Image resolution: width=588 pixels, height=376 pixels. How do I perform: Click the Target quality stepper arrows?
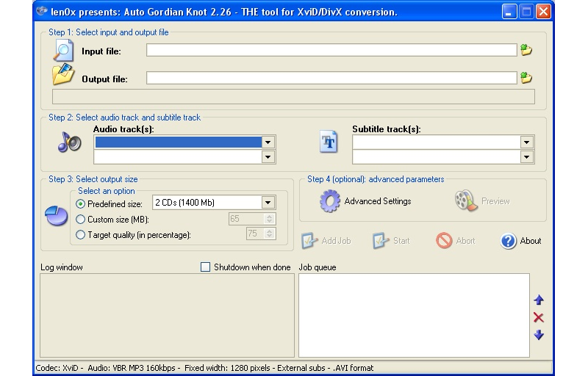coord(269,234)
